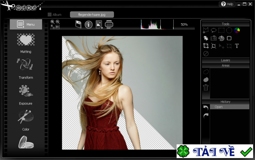Select the freehand lasso tool
Viewport: 255px width, 160px height.
[x=214, y=30]
